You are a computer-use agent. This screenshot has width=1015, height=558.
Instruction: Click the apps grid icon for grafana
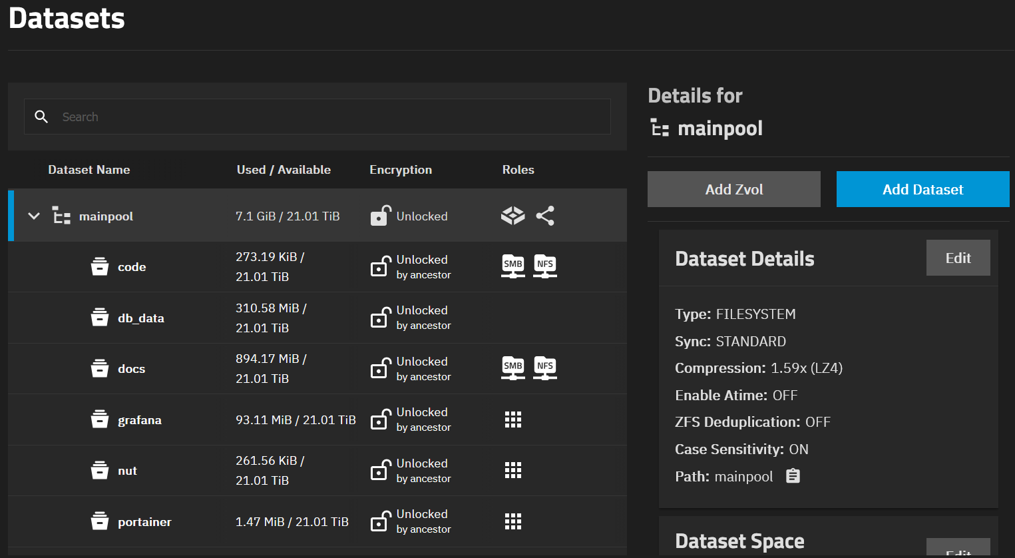pos(513,419)
